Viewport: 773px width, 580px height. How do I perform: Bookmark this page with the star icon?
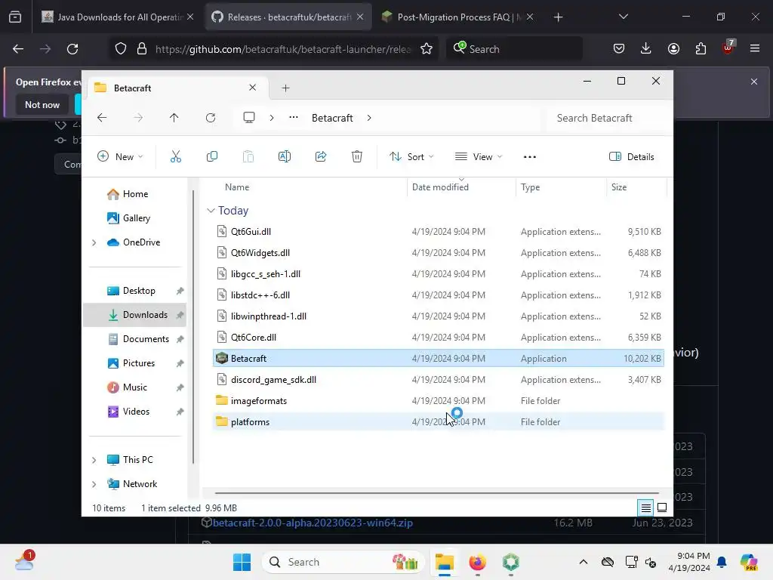pyautogui.click(x=427, y=49)
